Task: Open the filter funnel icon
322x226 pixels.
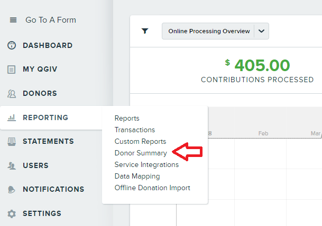Action: pyautogui.click(x=145, y=31)
